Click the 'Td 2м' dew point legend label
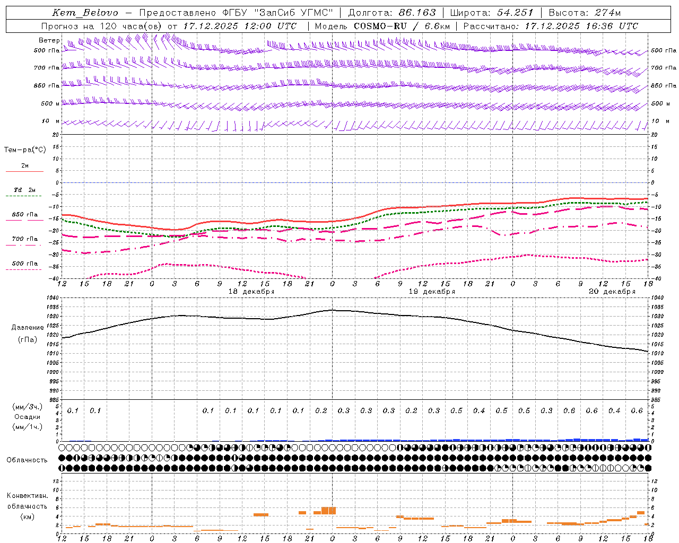This screenshot has width=679, height=543. tap(25, 190)
